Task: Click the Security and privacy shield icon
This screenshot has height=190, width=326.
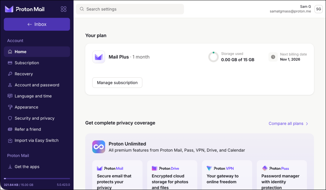Action: pos(10,118)
